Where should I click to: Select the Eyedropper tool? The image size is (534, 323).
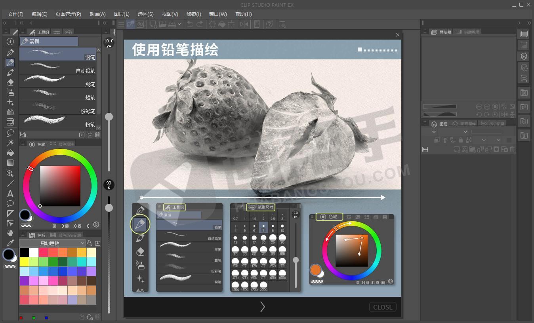(x=10, y=243)
